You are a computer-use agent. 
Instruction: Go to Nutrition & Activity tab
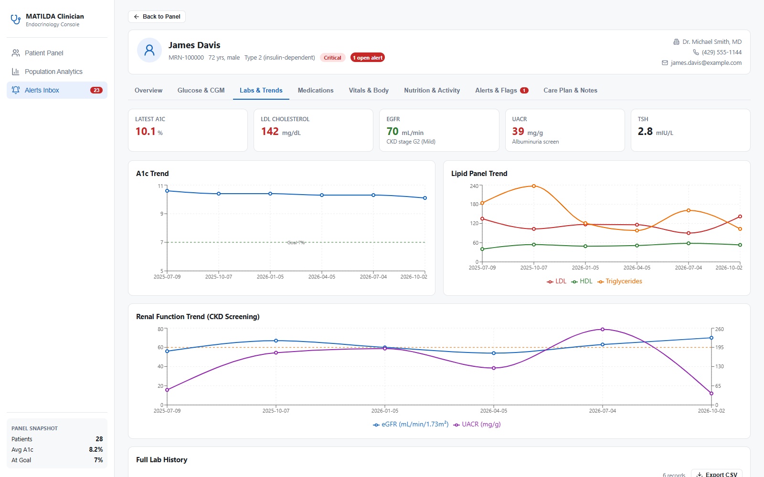432,90
